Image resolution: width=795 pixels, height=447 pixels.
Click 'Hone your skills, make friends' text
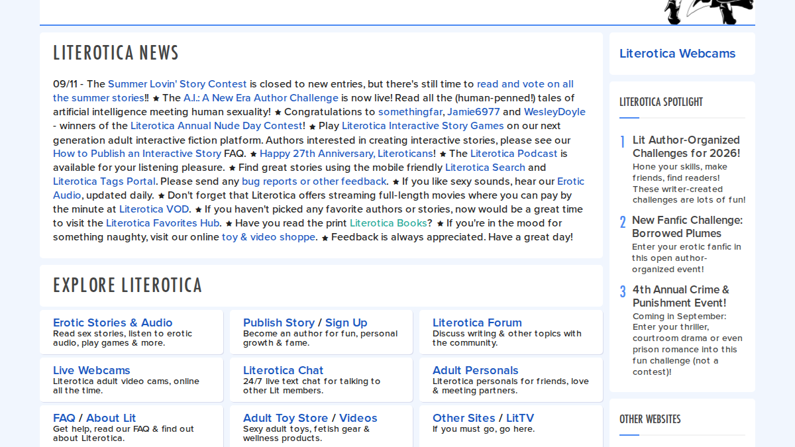pyautogui.click(x=689, y=183)
